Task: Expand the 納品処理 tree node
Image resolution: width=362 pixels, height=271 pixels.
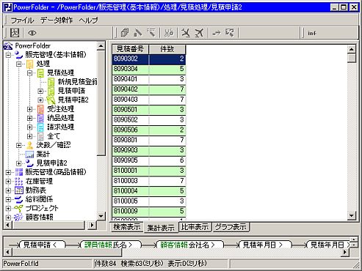Action: [x=29, y=118]
